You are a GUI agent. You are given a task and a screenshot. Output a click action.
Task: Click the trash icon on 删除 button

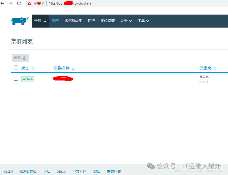[x=24, y=58]
